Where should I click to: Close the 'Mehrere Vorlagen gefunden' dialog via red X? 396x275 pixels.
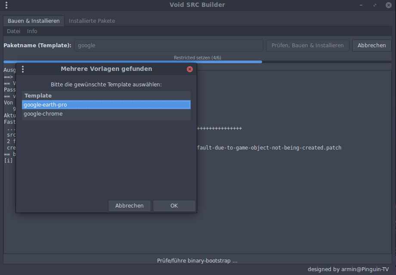point(190,69)
